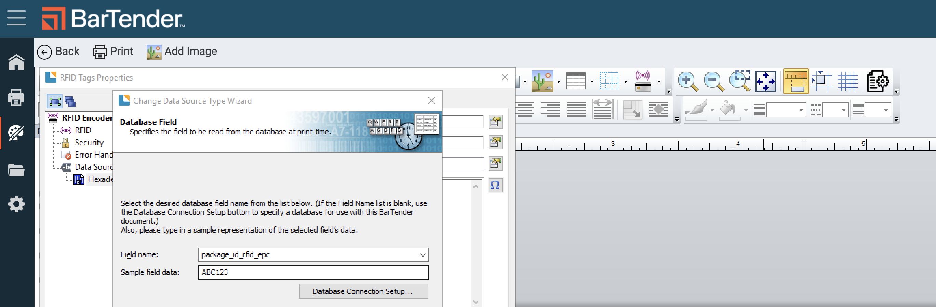Click the table toolbar icon
Image resolution: width=936 pixels, height=307 pixels.
coord(576,81)
